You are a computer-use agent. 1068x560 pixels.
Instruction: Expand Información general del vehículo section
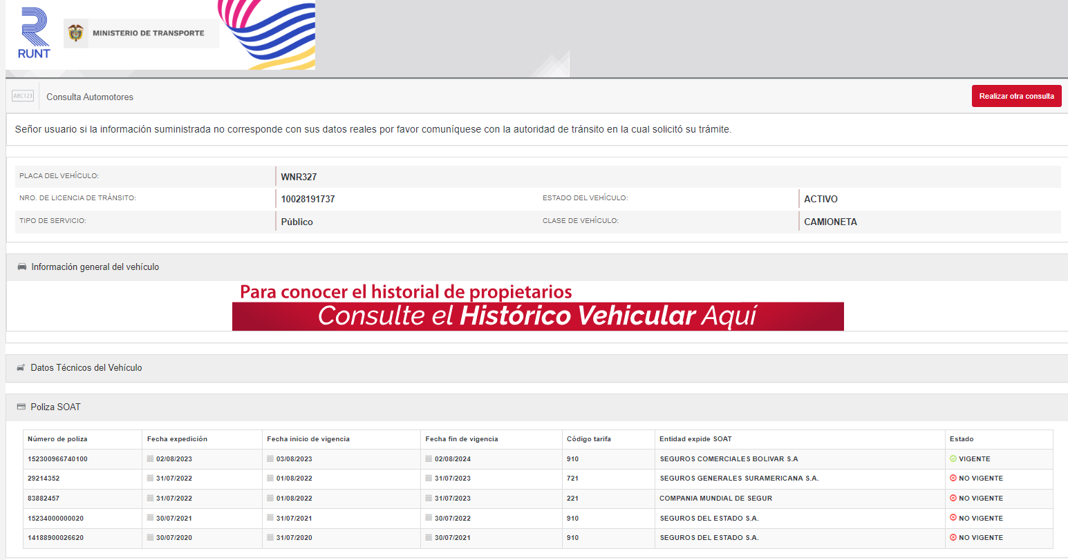(x=95, y=267)
